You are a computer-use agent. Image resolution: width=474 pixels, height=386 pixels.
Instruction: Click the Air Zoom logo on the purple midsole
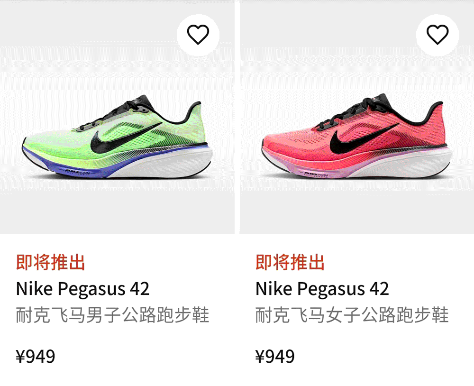[x=315, y=174]
